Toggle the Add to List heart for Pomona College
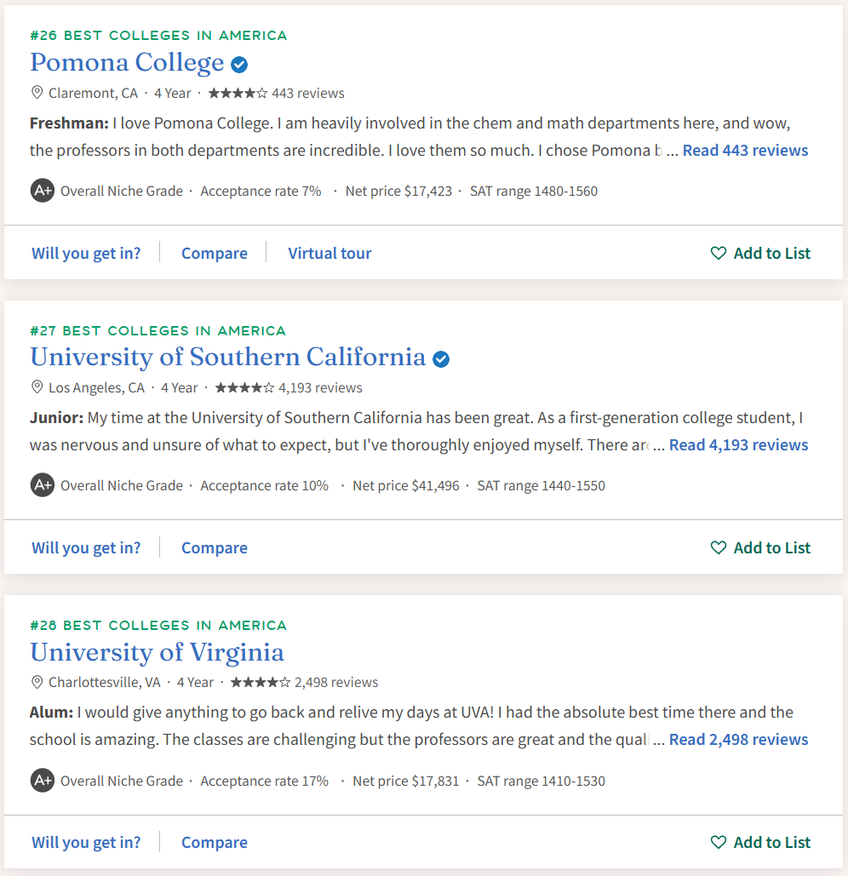The image size is (848, 876). [719, 253]
